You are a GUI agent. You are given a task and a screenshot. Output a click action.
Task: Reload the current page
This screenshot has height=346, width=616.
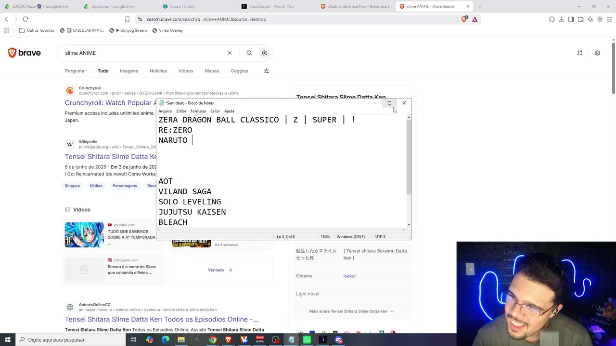(26, 19)
